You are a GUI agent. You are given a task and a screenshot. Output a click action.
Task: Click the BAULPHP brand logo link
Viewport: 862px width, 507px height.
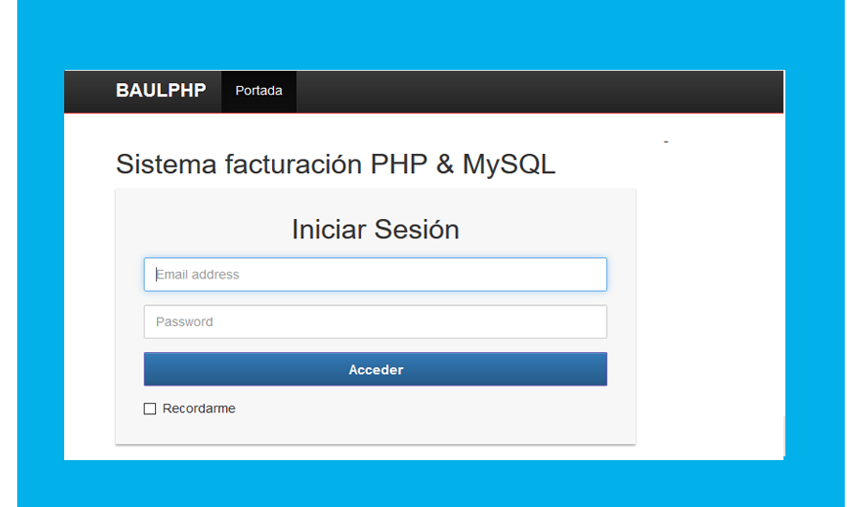pyautogui.click(x=161, y=91)
